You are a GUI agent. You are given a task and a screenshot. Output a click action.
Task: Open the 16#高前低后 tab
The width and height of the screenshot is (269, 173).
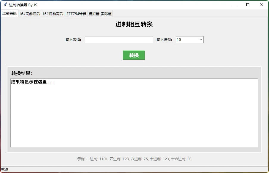coord(29,14)
